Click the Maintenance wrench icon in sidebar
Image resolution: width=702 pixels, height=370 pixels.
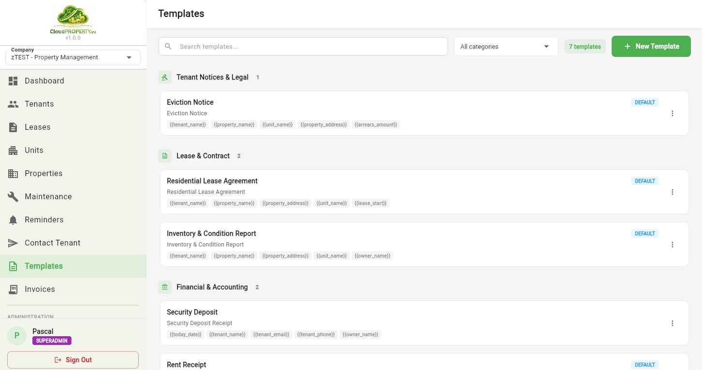point(14,197)
